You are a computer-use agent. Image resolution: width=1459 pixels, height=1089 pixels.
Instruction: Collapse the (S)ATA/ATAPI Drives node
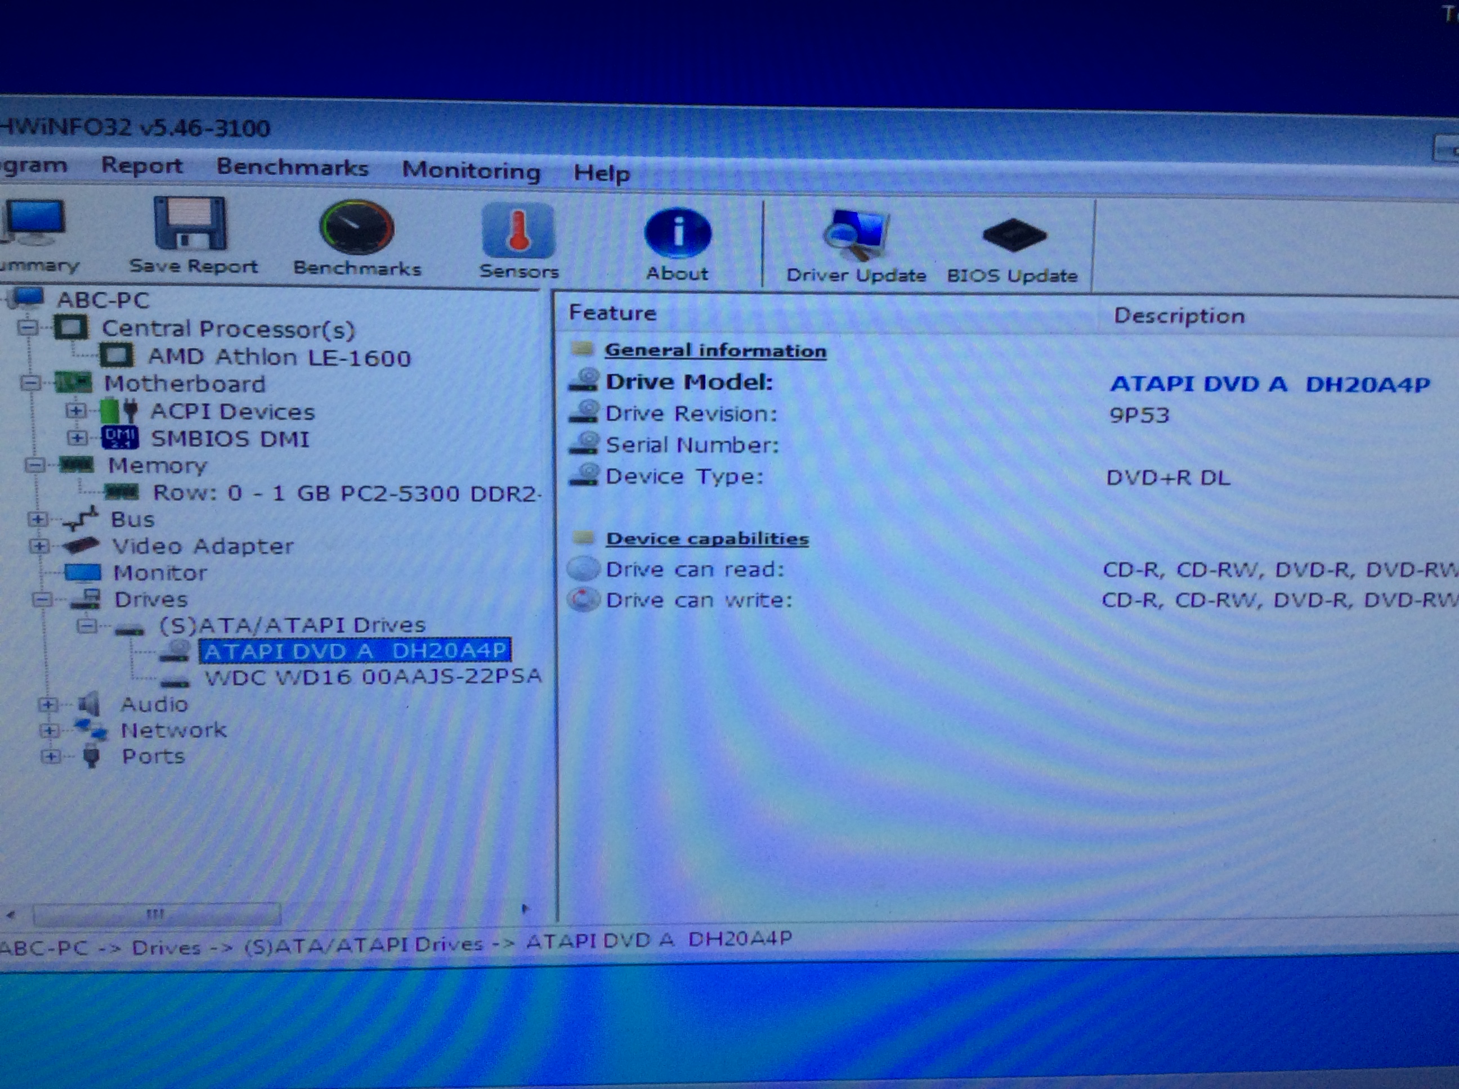(87, 625)
